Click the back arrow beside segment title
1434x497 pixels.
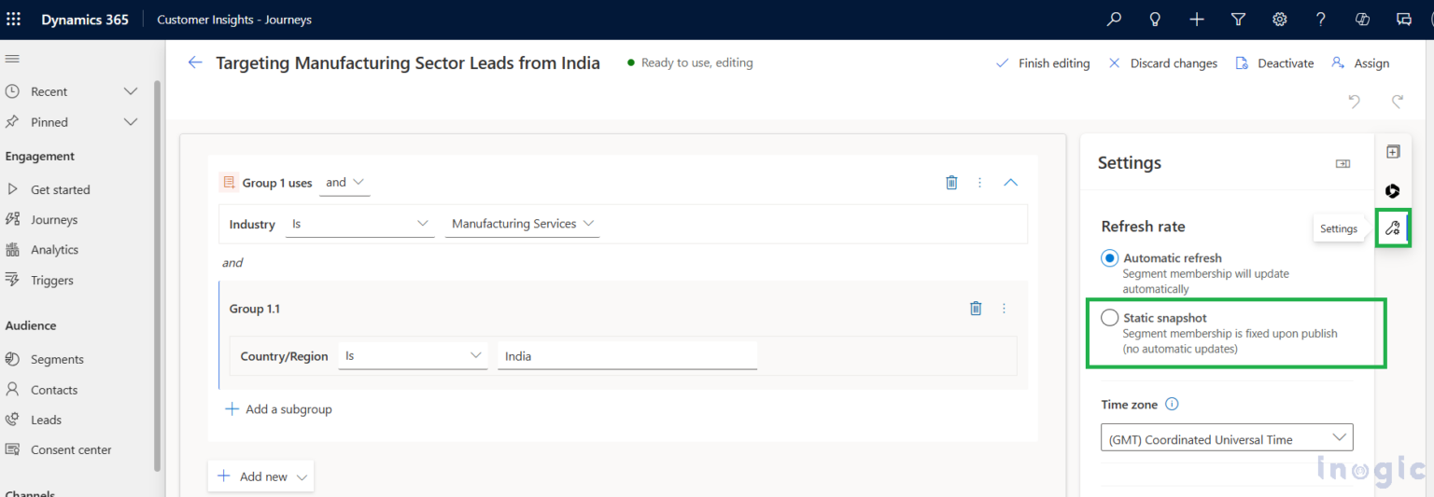pyautogui.click(x=195, y=62)
